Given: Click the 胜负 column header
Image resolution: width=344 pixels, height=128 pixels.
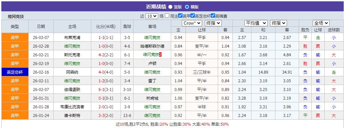Looking at the screenshot, I should tap(305, 30).
